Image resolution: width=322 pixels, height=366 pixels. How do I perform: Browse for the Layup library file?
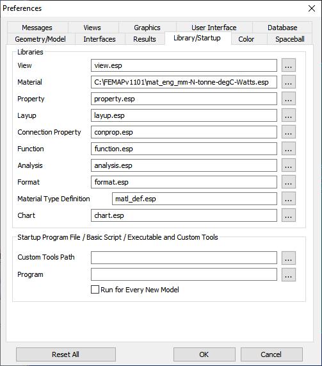click(289, 115)
